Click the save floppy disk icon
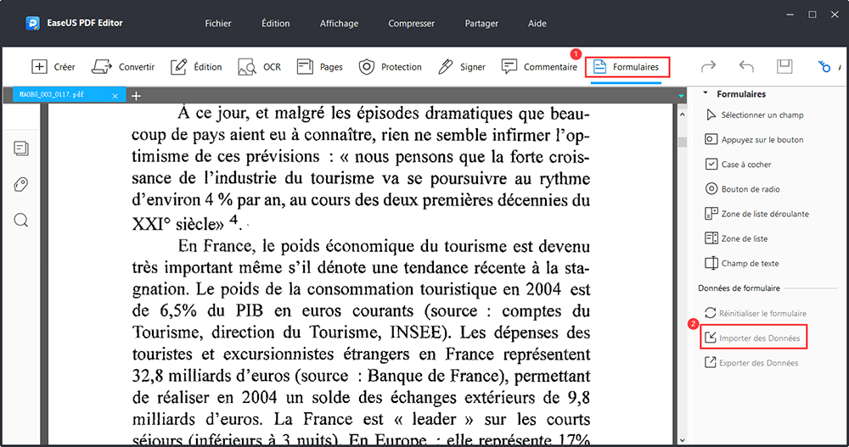The image size is (849, 447). click(x=784, y=66)
